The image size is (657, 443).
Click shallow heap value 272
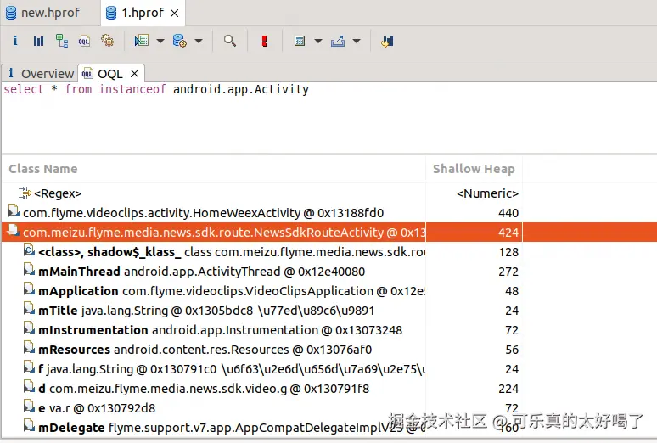(508, 272)
